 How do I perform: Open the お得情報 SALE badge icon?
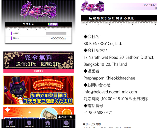(x=66, y=123)
